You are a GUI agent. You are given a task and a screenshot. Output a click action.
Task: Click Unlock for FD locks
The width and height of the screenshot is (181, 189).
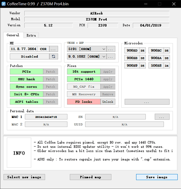tap(108, 102)
